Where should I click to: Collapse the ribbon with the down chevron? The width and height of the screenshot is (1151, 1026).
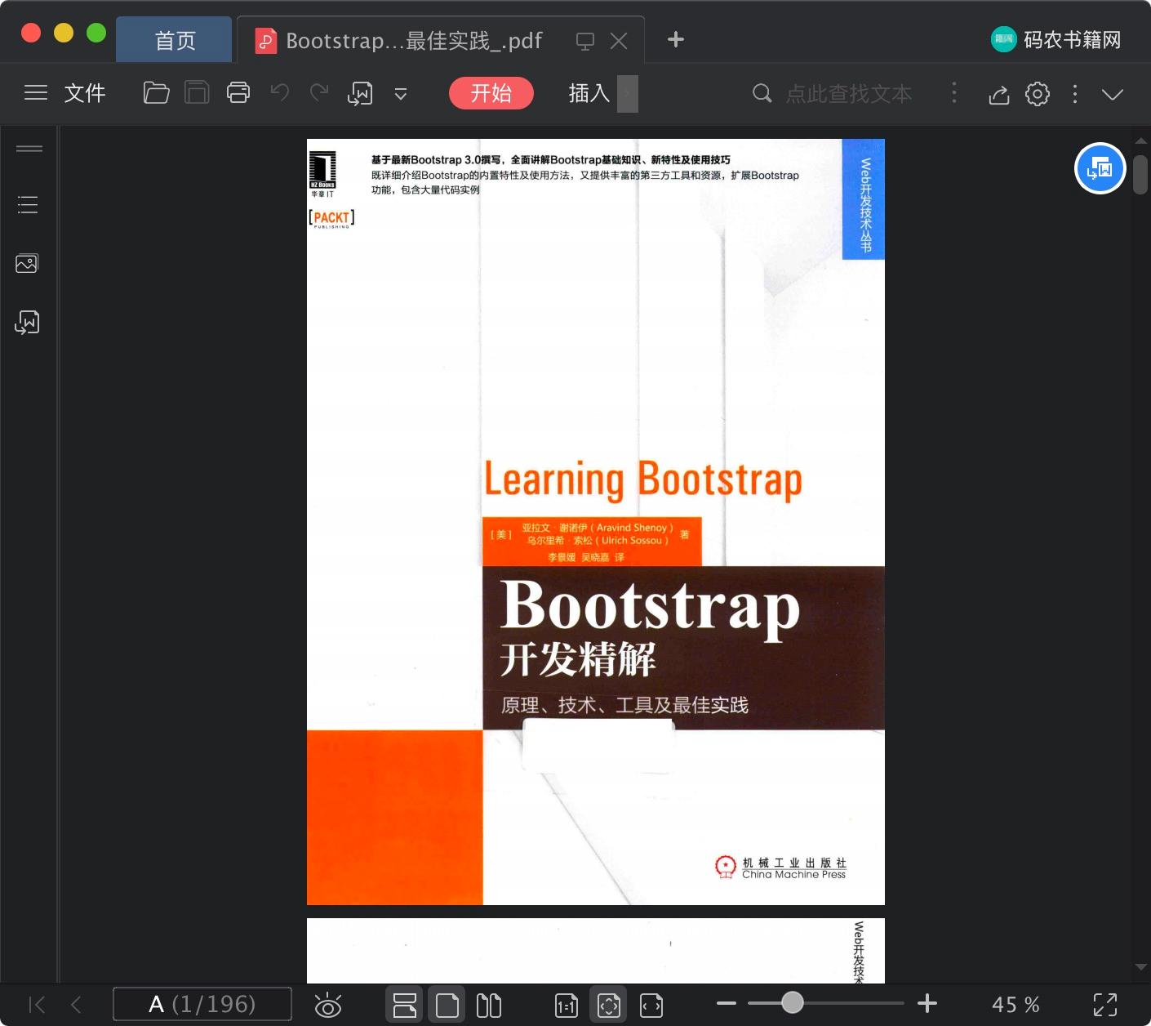click(1113, 94)
